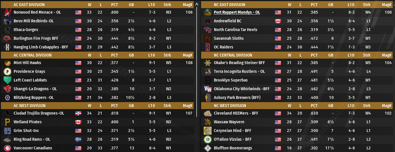Screen dimensions: 395x152
Task: Click Ciudad Trujillo's Dominican flag icon
Action: 78,113
